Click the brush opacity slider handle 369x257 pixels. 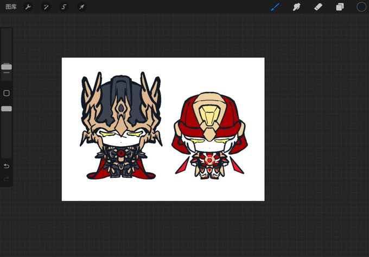tap(7, 109)
